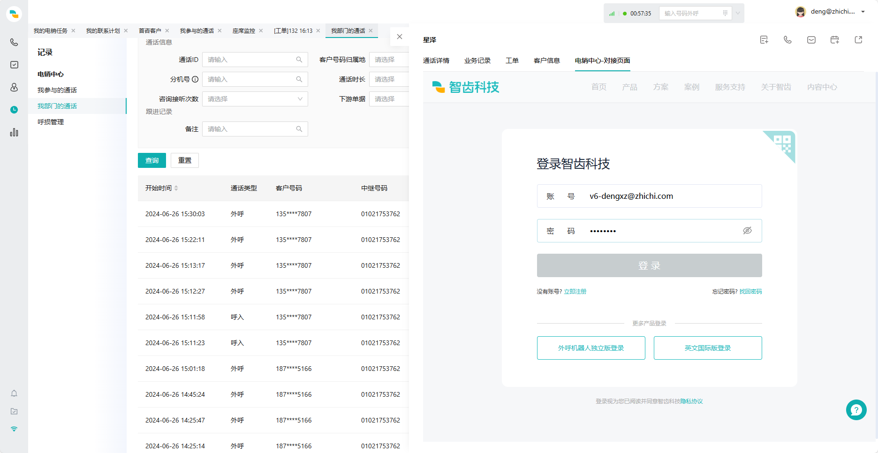Open the 咨询接听次数 dropdown
878x453 pixels.
[x=255, y=99]
